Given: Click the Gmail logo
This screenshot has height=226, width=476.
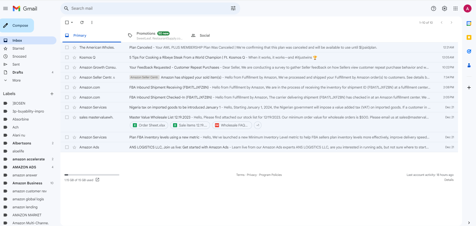Looking at the screenshot, I should (x=25, y=8).
